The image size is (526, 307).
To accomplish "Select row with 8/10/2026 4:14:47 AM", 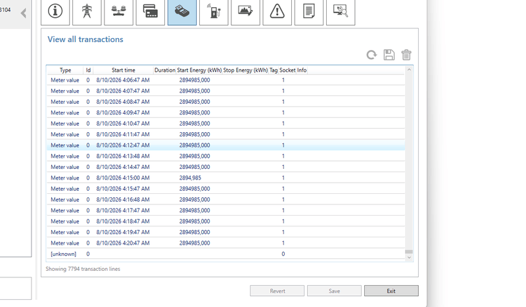I will click(226, 167).
